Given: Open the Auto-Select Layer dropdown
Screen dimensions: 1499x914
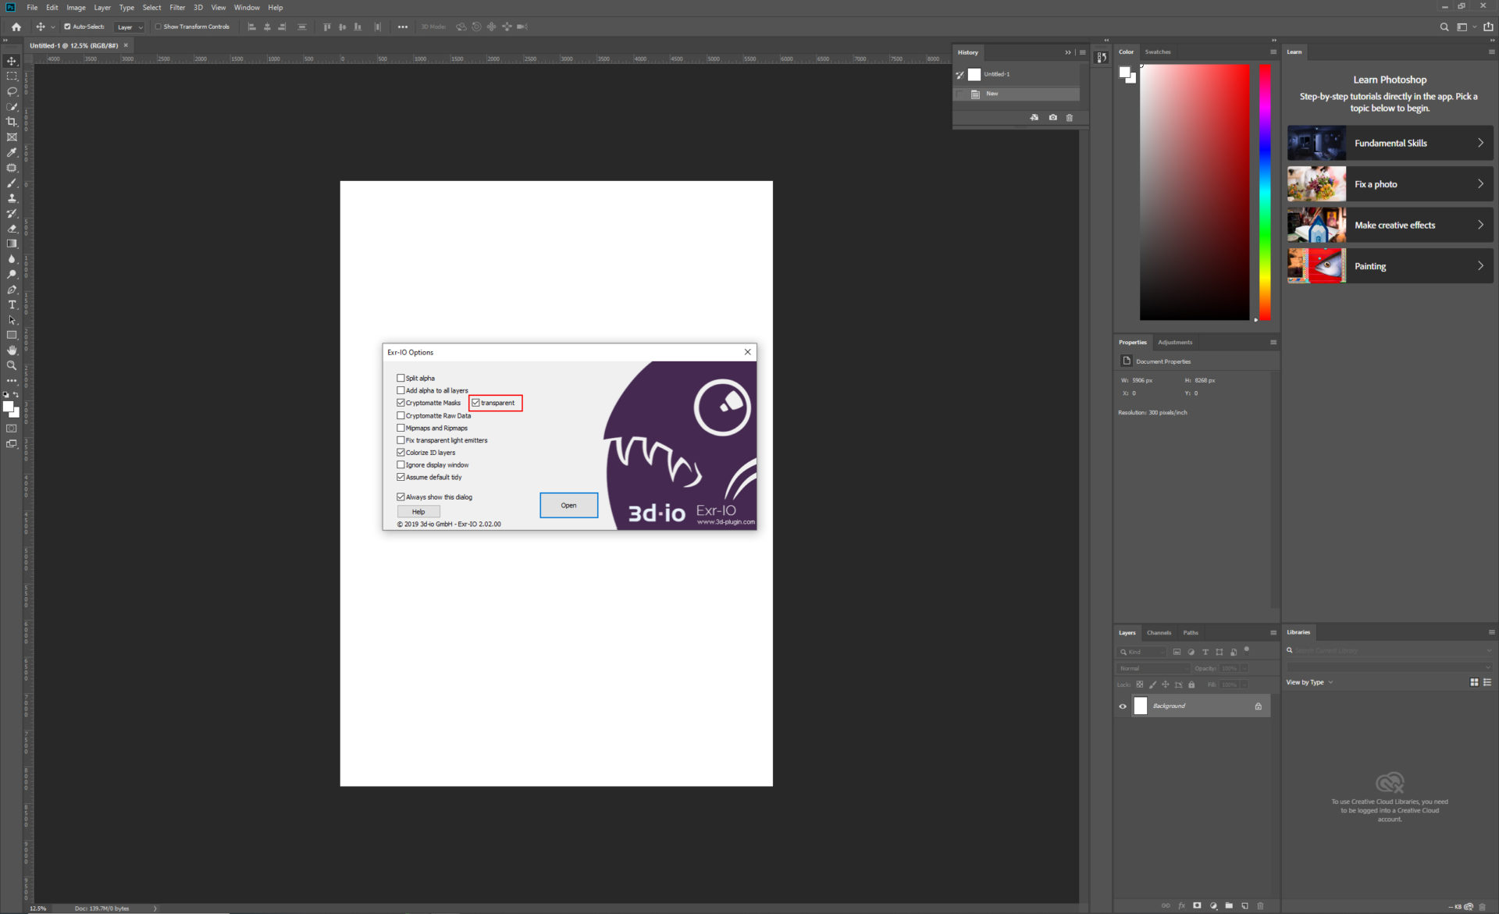Looking at the screenshot, I should [130, 27].
